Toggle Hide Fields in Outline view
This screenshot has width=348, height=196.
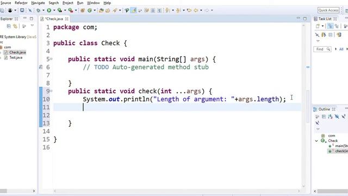click(337, 117)
